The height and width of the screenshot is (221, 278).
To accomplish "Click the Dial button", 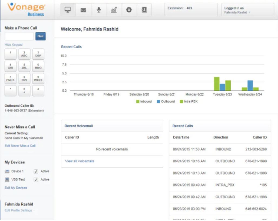I will click(x=40, y=36).
